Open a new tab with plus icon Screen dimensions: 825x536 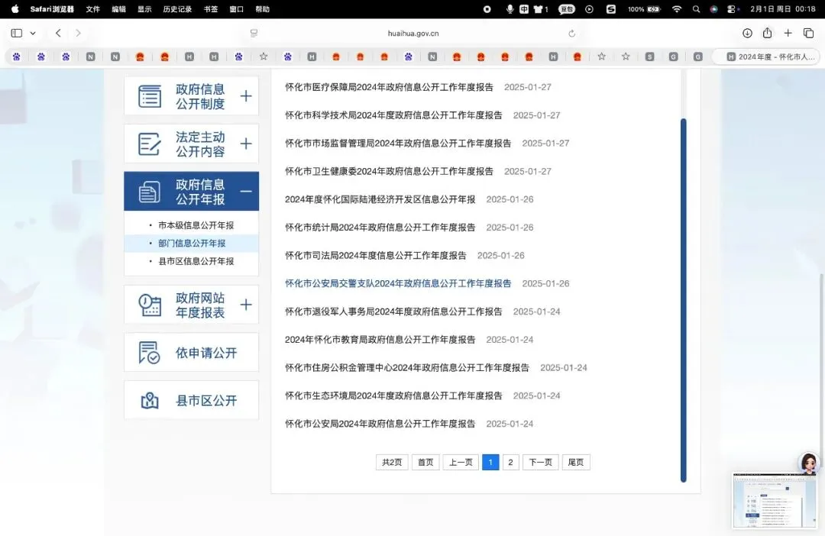(x=788, y=33)
